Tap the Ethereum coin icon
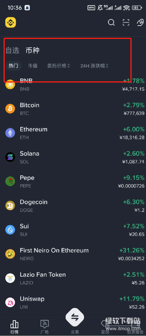This screenshot has width=146, height=336. tap(10, 133)
